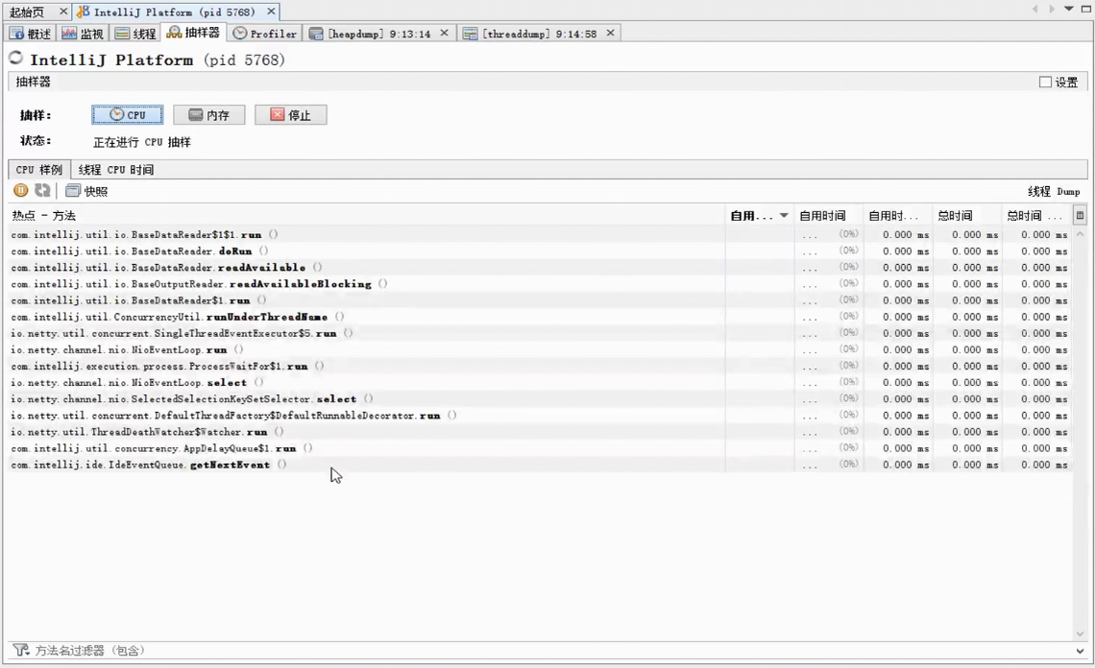Take a snapshot with 快照 button
Image resolution: width=1096 pixels, height=668 pixels.
point(86,191)
